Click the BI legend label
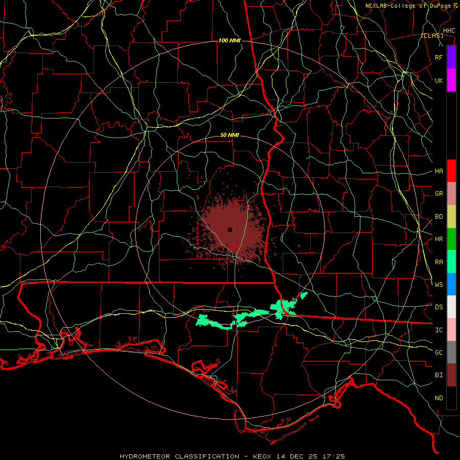This screenshot has height=460, width=460. (x=439, y=375)
